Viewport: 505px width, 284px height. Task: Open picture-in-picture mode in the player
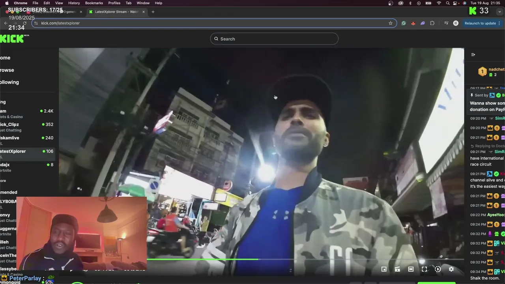pos(384,269)
